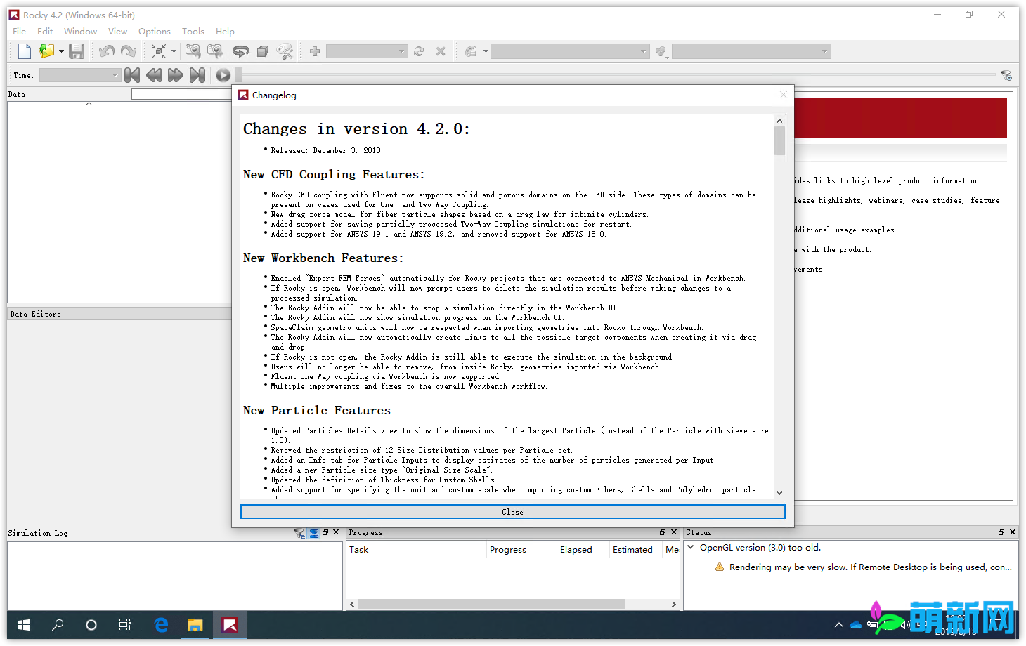
Task: Open the file open dropdown arrow
Action: [62, 51]
